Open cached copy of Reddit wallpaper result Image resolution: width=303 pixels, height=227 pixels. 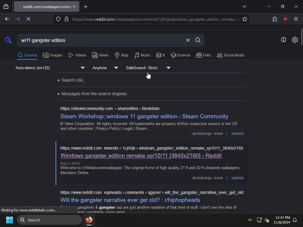237,178
